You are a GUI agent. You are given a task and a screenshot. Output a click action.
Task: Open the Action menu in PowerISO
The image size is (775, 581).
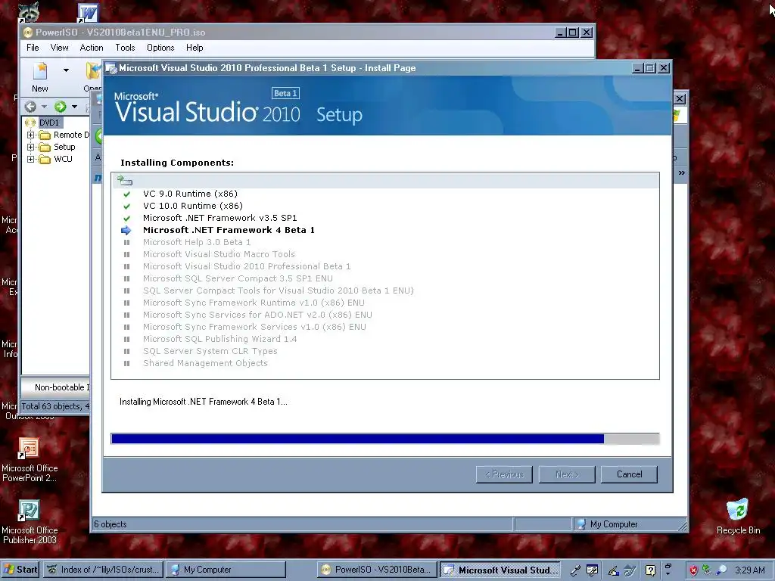[92, 48]
